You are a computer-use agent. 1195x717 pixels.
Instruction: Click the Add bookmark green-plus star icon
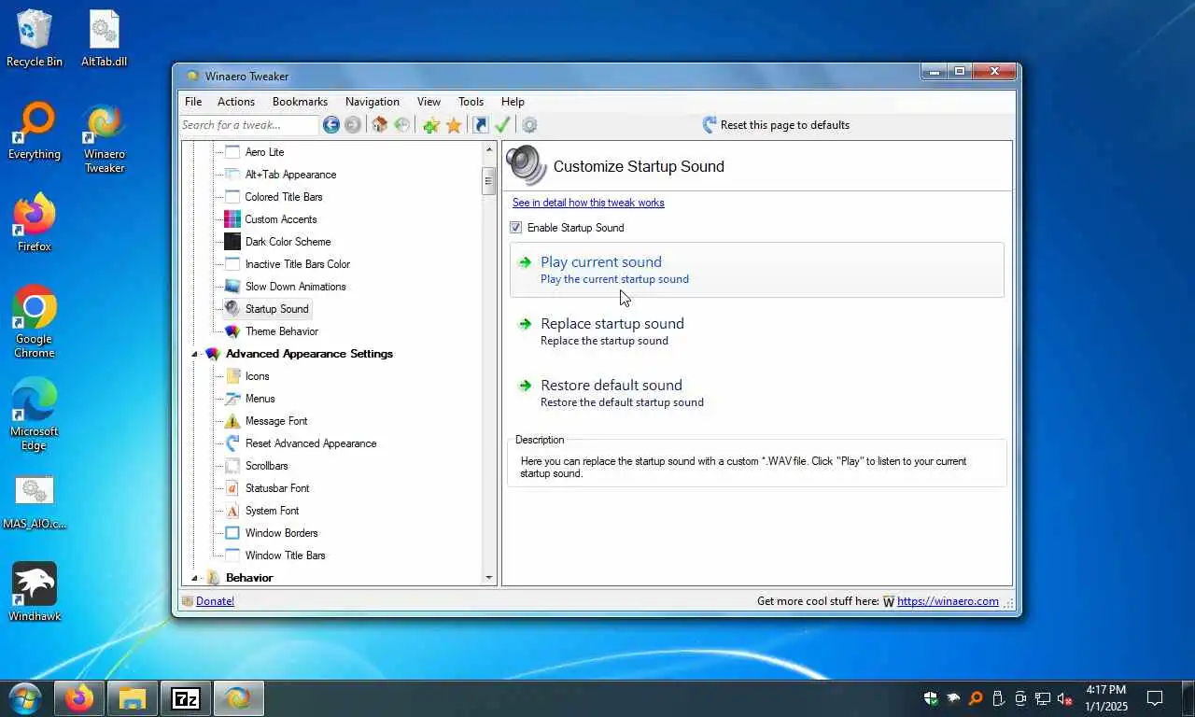click(430, 125)
